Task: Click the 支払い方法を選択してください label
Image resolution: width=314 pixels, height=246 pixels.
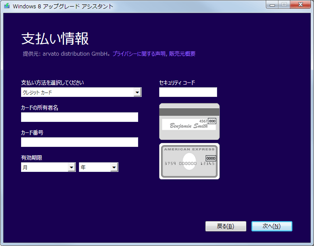Action: click(53, 83)
